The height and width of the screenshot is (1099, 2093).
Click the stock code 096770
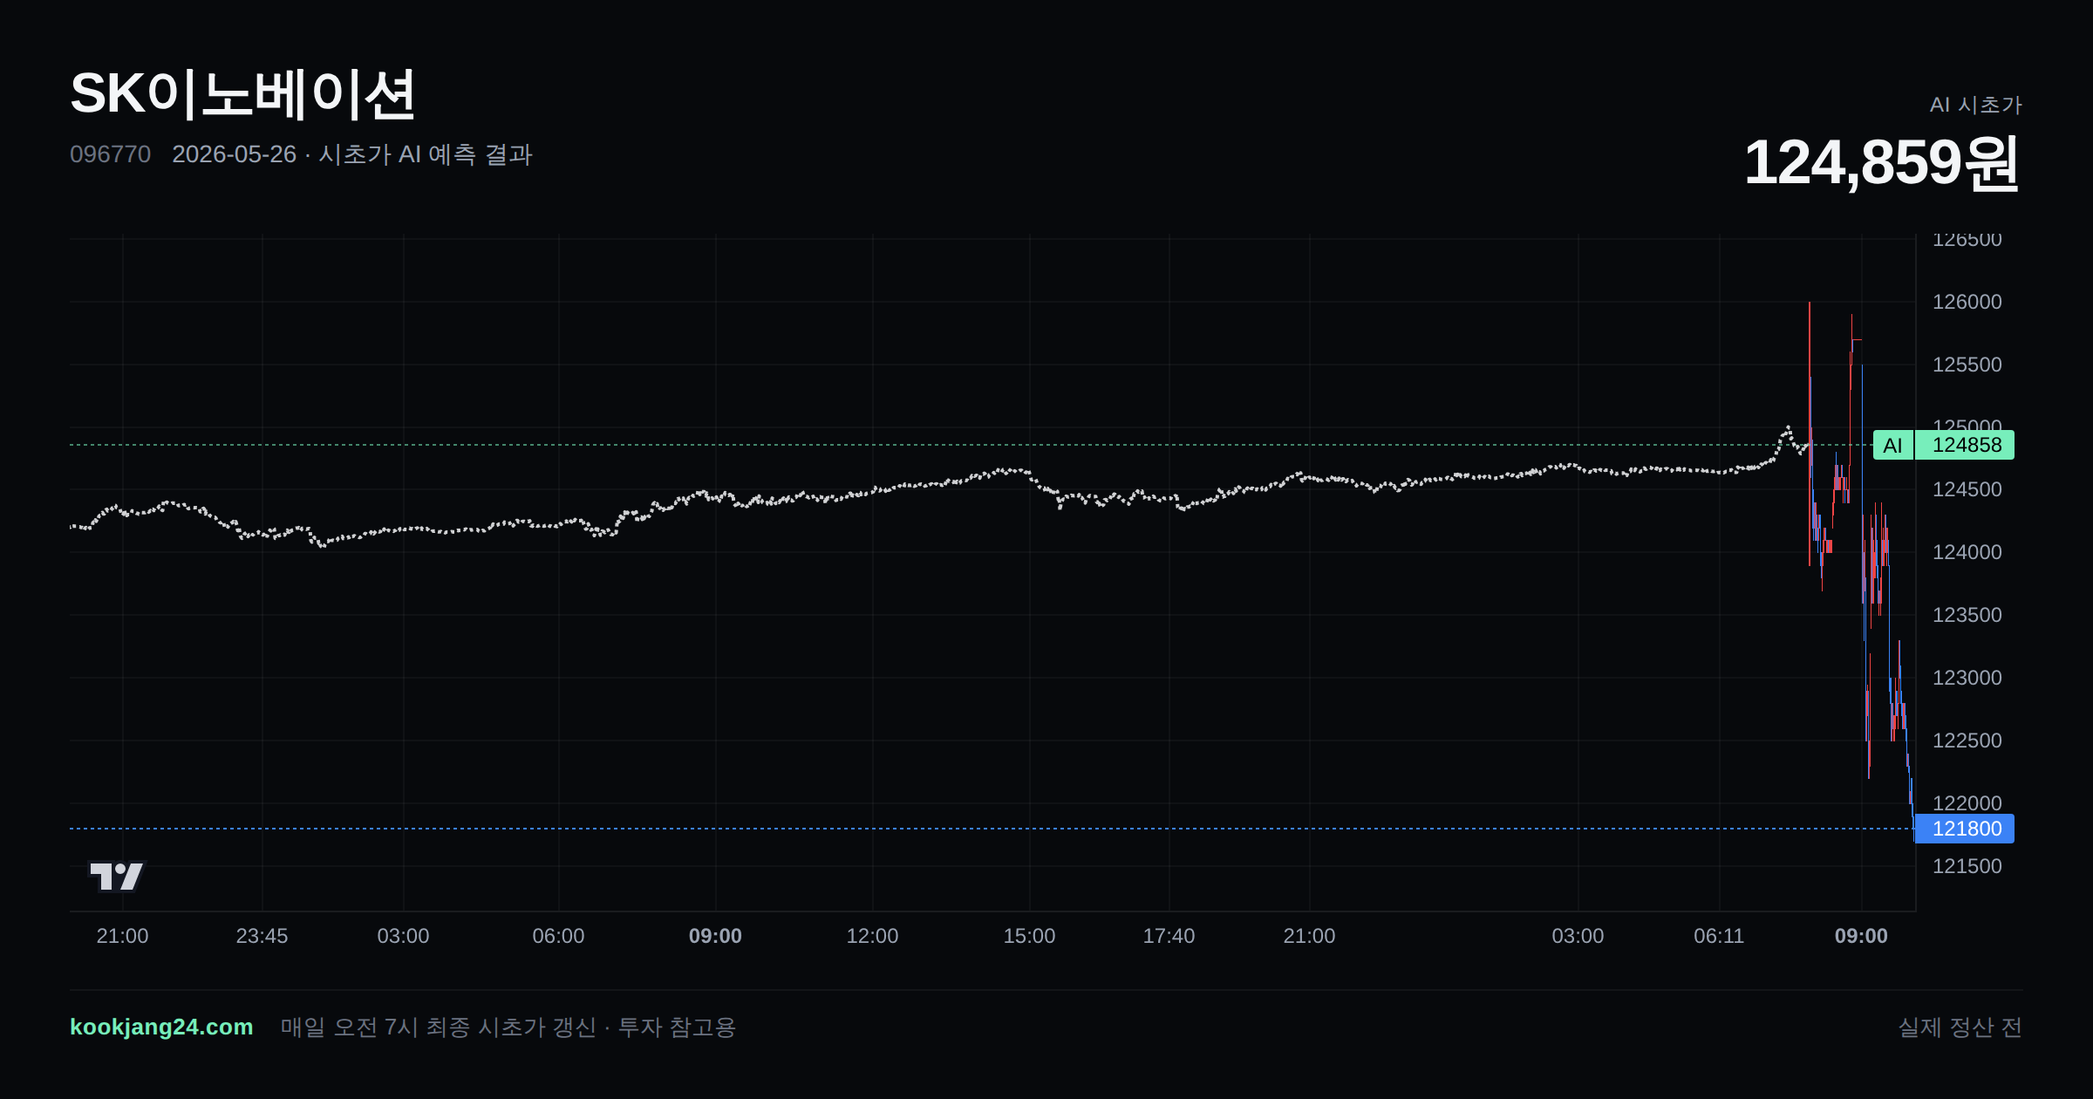coord(110,154)
